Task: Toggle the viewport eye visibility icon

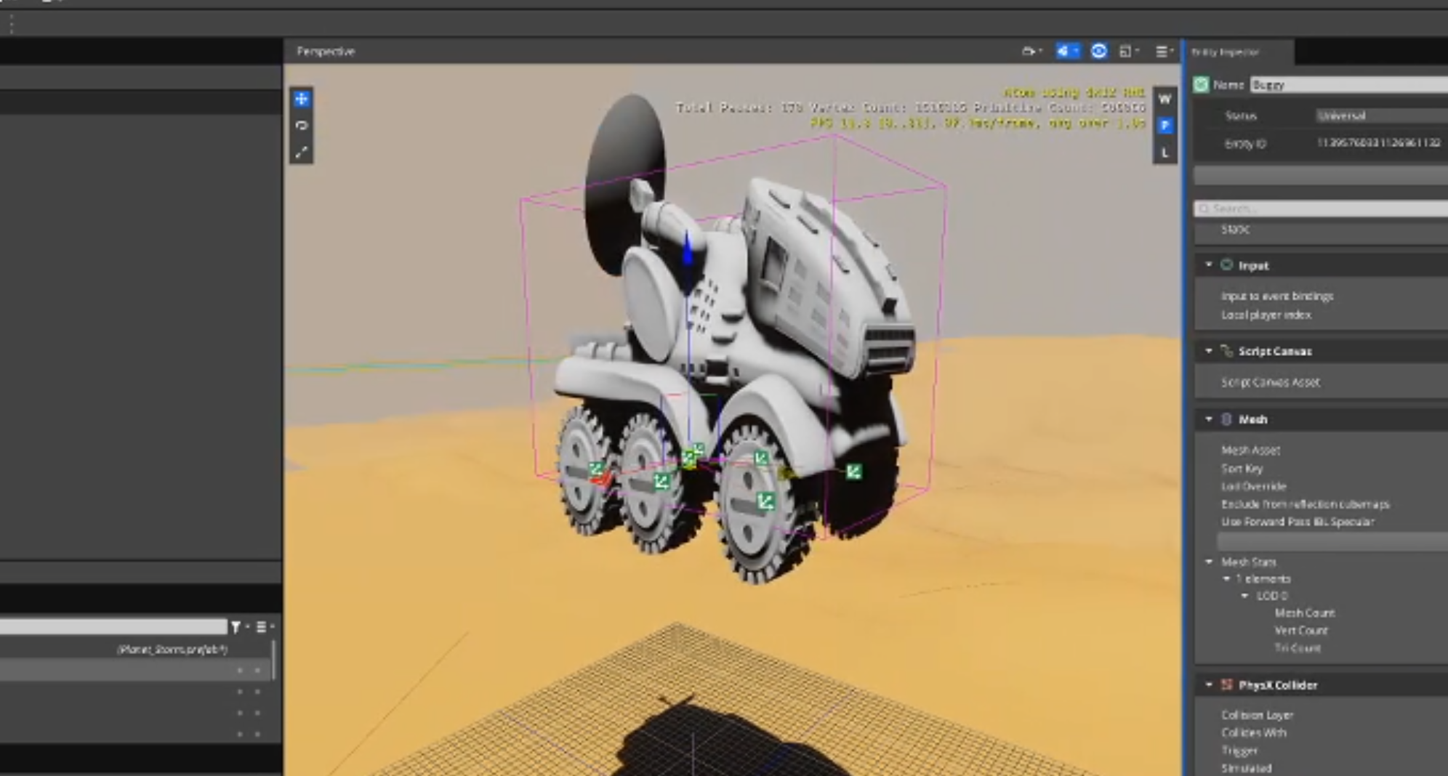Action: pyautogui.click(x=1099, y=52)
